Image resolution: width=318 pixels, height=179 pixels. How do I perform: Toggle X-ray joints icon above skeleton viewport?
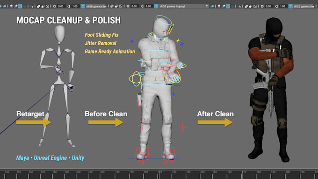click(47, 6)
